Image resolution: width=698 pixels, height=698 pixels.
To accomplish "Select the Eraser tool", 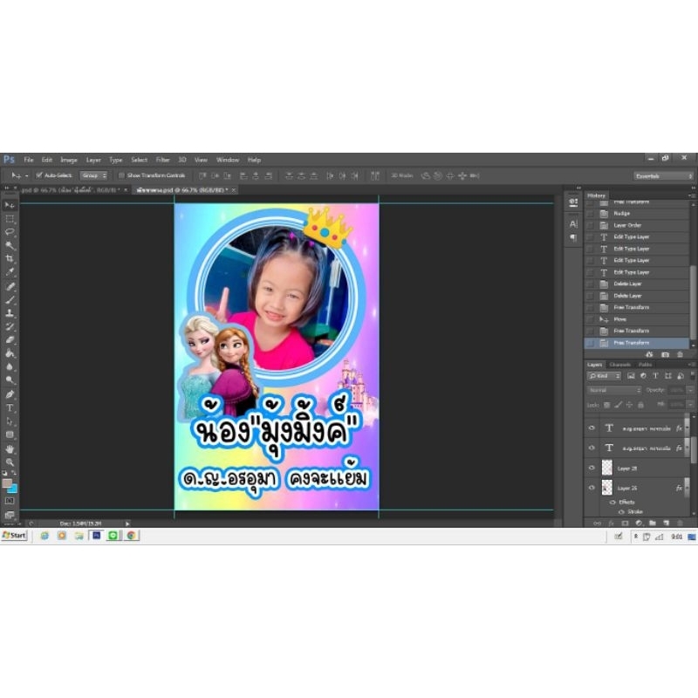I will pos(10,339).
